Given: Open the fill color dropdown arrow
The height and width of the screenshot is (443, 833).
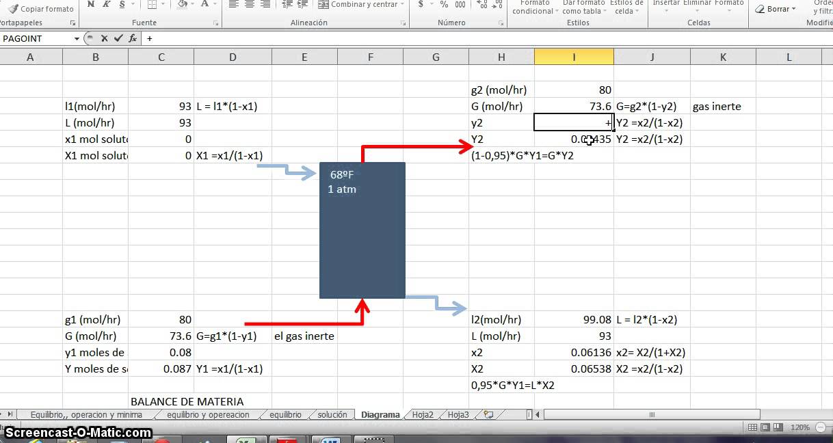Looking at the screenshot, I should point(193,4).
